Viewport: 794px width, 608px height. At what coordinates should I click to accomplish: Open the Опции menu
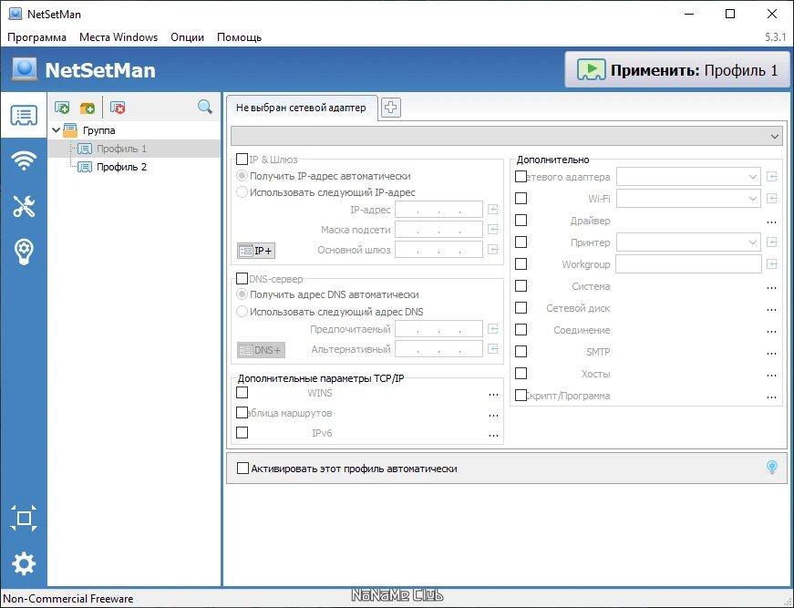(x=188, y=37)
